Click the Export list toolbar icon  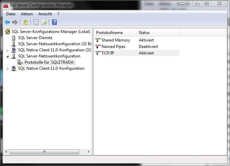click(x=44, y=22)
